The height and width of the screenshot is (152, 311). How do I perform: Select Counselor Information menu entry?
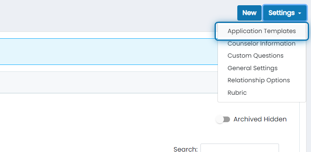click(x=262, y=44)
